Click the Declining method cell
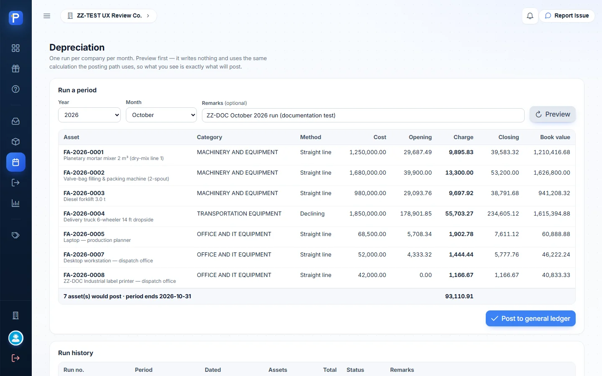The width and height of the screenshot is (602, 376). (x=312, y=213)
